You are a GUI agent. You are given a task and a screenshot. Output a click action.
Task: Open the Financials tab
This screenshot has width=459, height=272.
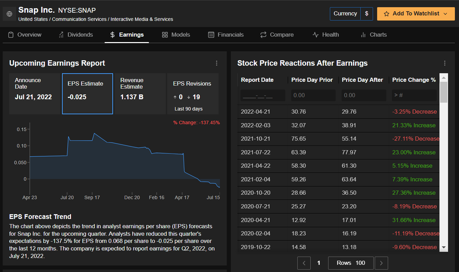[x=226, y=35]
